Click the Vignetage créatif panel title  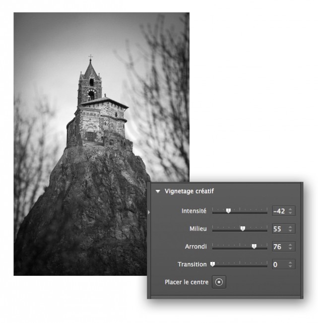[190, 192]
